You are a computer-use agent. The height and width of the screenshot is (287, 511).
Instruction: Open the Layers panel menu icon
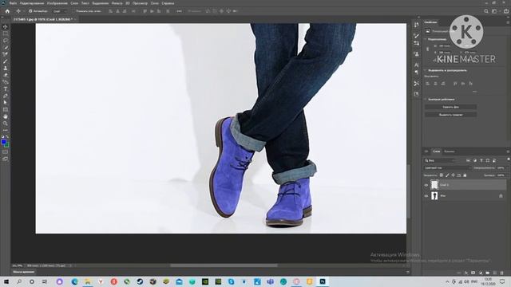coord(508,151)
